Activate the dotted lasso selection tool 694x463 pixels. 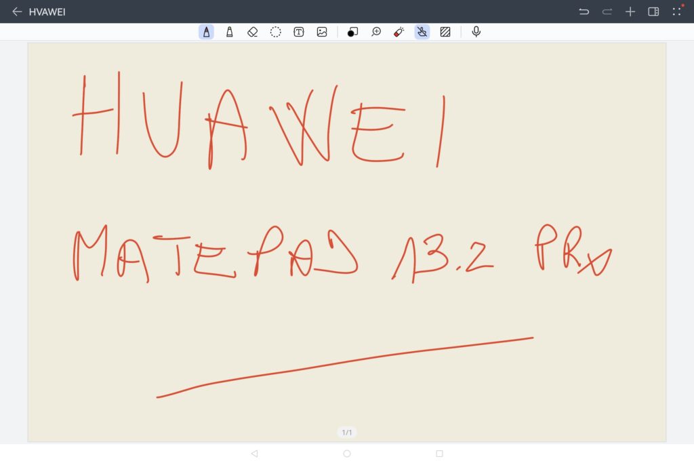pos(276,32)
